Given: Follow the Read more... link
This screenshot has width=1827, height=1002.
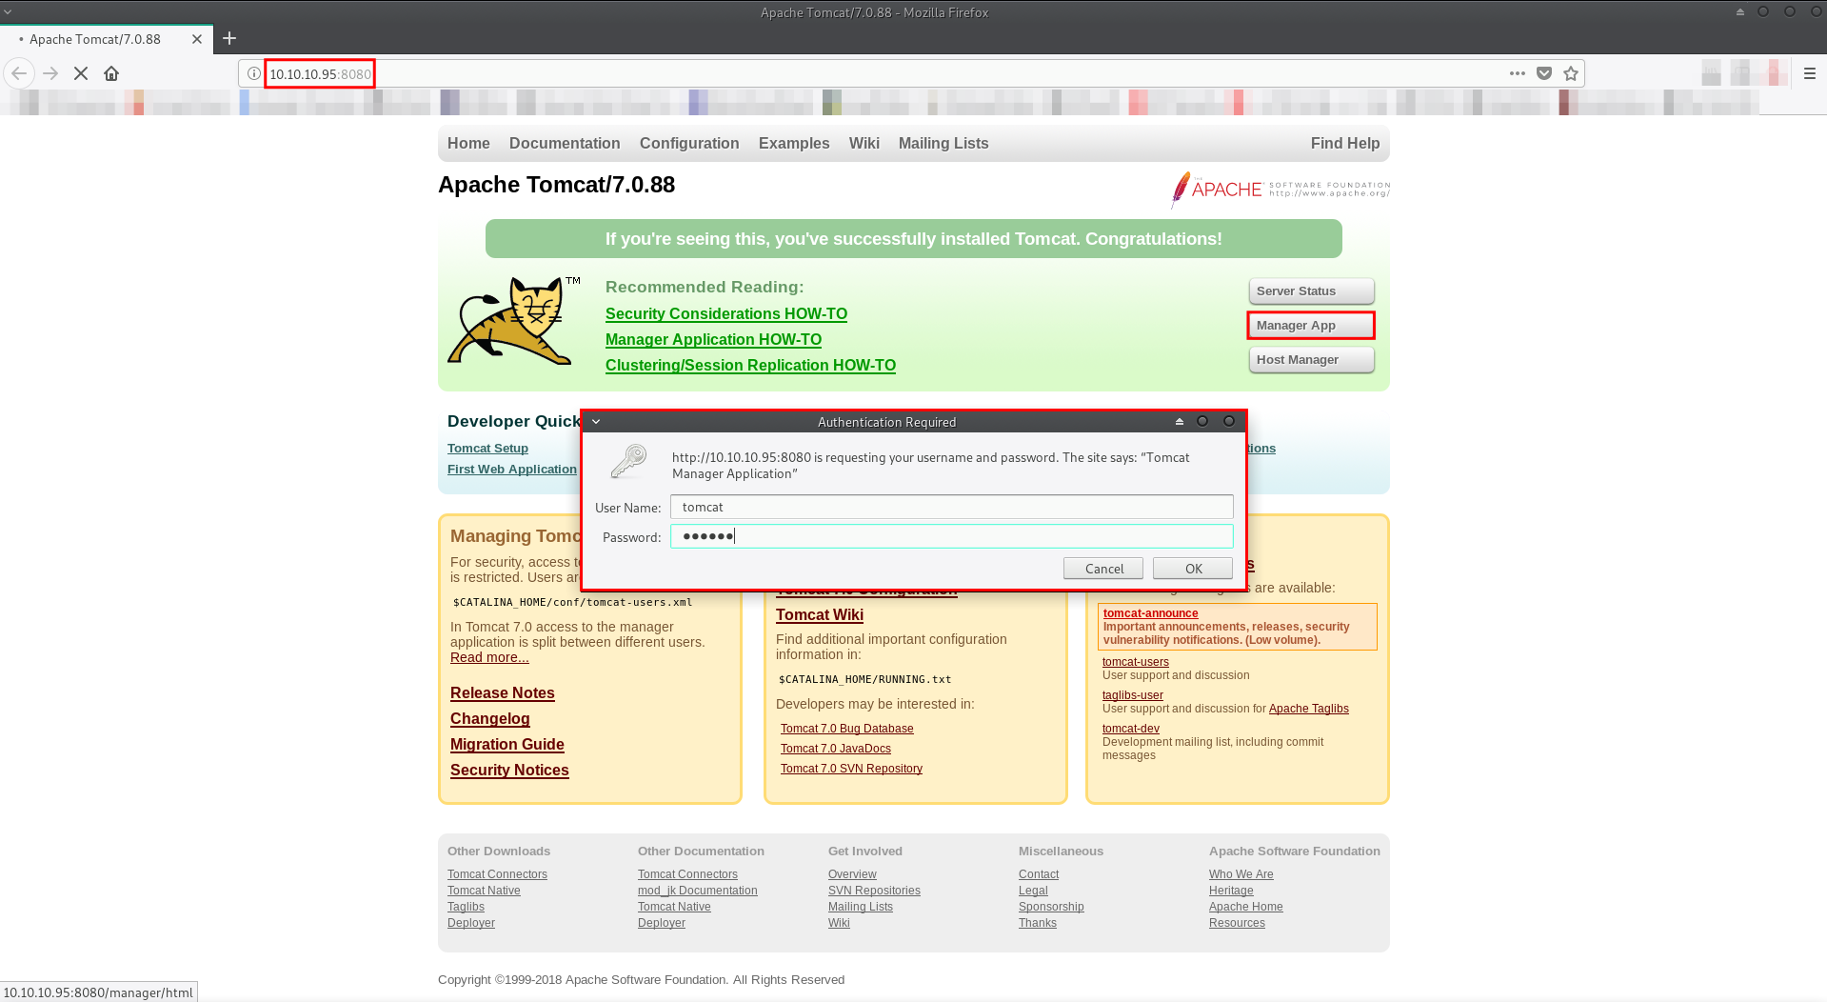Looking at the screenshot, I should 489,657.
